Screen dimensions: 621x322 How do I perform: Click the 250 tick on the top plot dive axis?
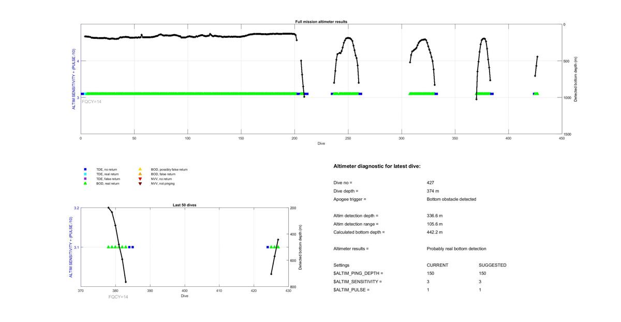[x=348, y=138]
